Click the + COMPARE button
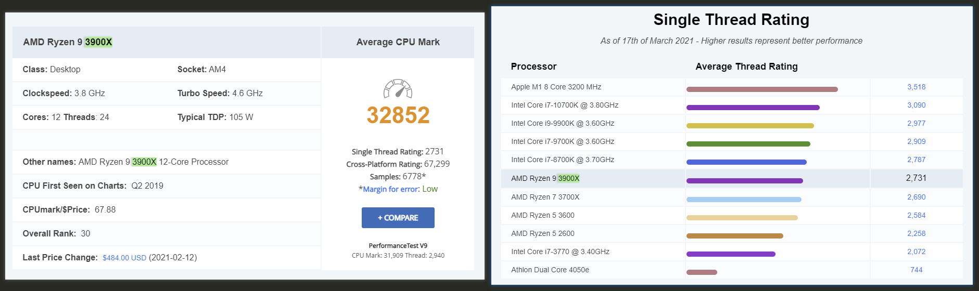Screen dimensions: 979x291 pos(398,218)
